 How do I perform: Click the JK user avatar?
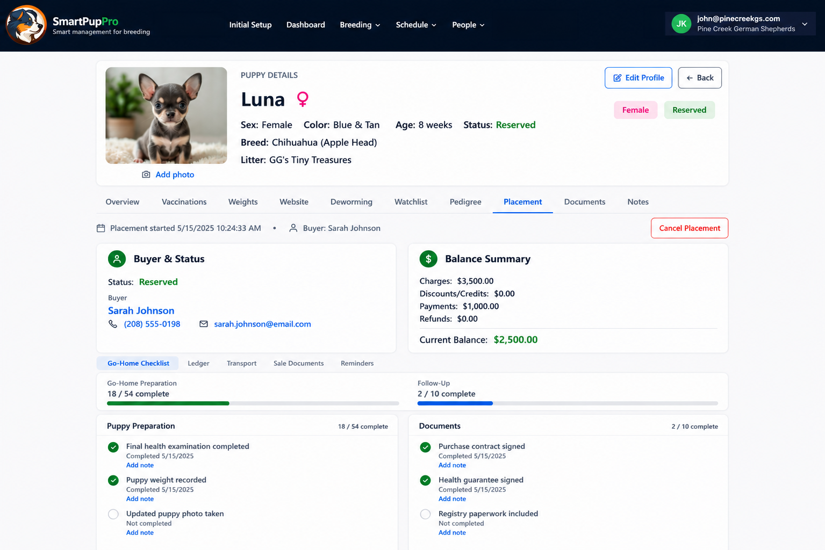click(x=681, y=24)
